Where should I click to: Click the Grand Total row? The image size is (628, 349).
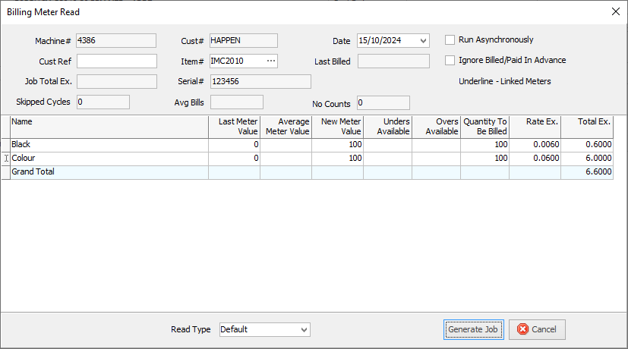tap(109, 172)
